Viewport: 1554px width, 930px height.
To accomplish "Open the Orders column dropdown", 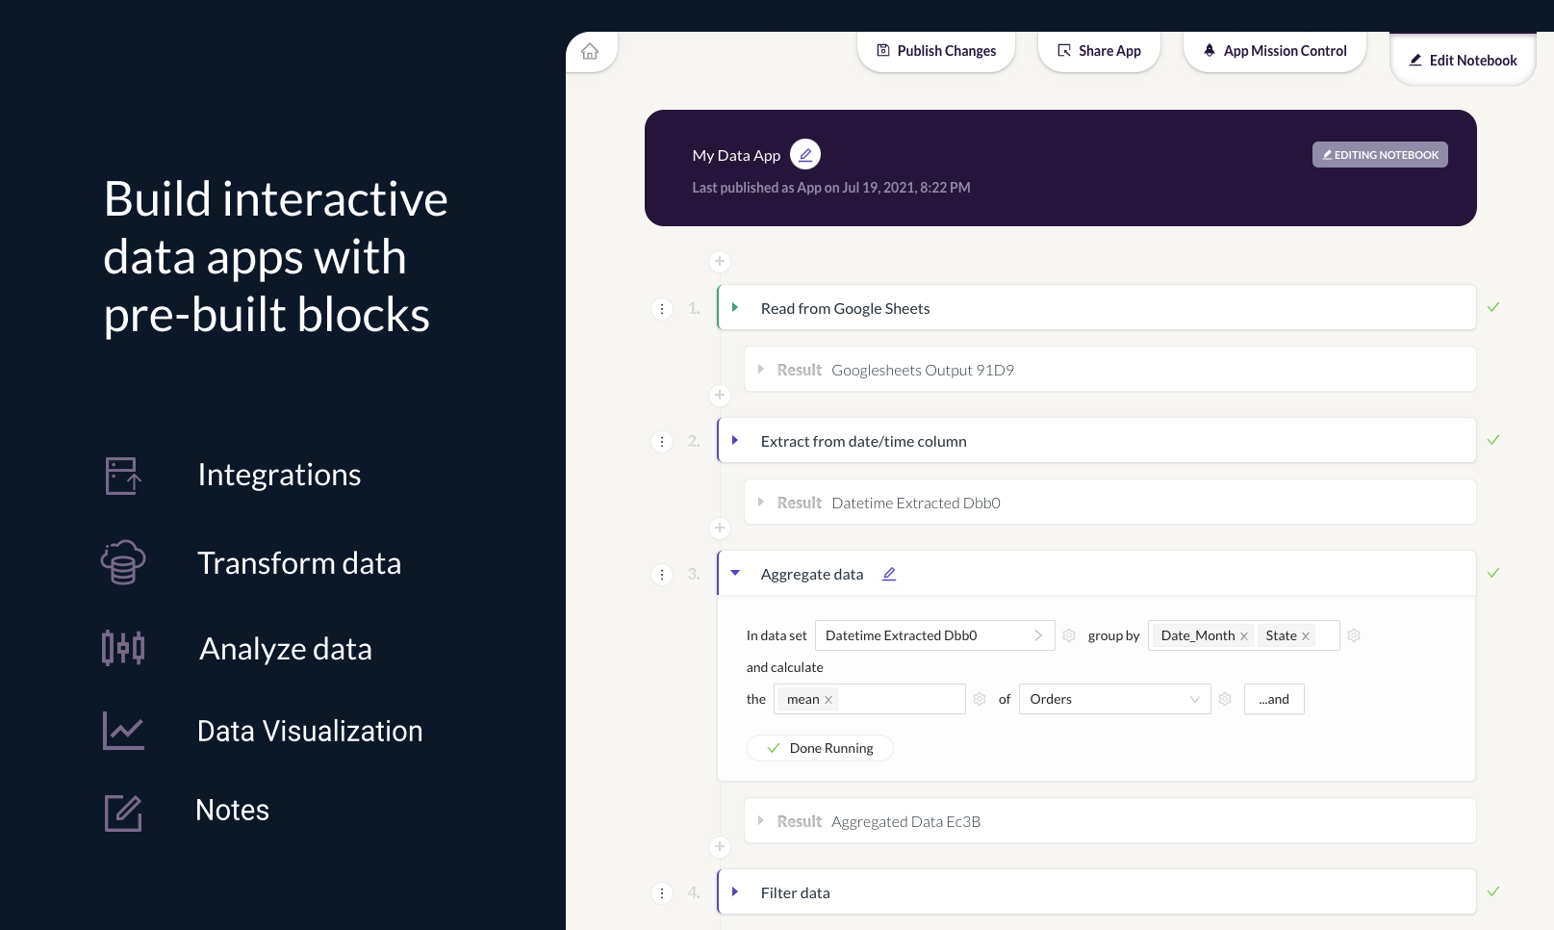I will click(1114, 699).
